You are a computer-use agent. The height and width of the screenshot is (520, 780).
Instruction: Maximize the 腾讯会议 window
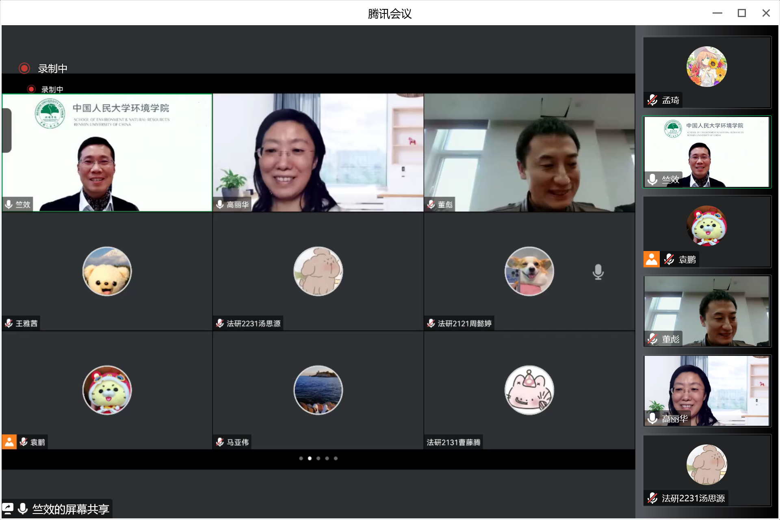click(741, 13)
